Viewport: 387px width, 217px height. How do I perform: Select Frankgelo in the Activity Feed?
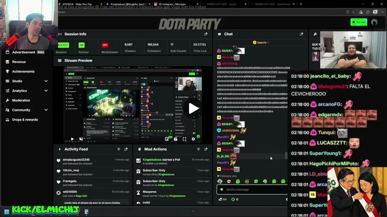[x=70, y=181]
